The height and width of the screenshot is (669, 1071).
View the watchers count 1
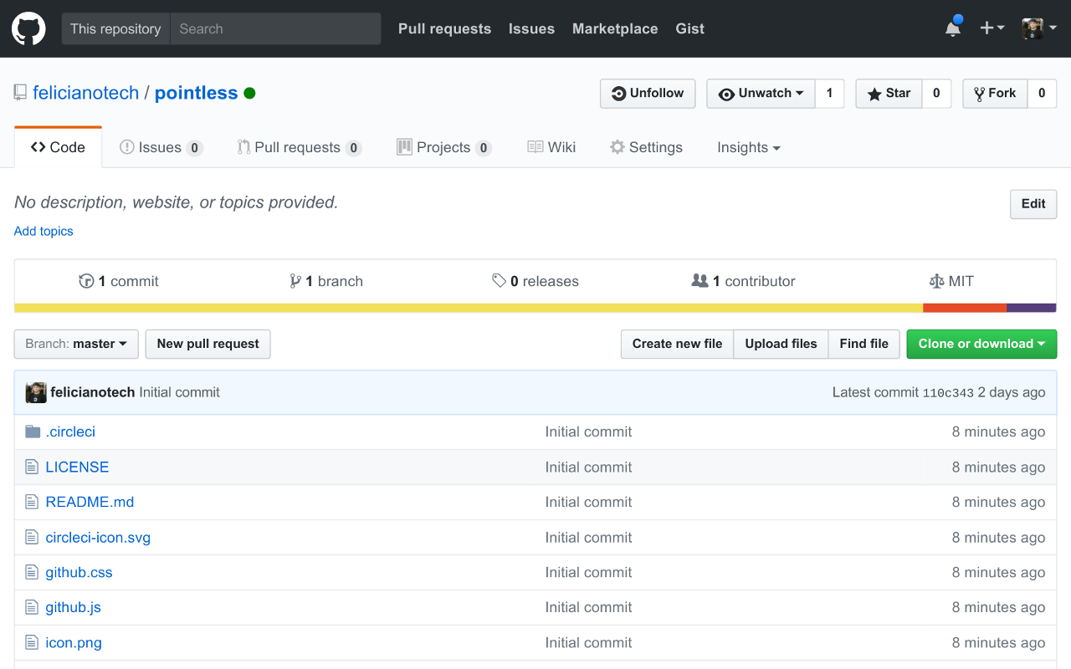click(x=829, y=94)
